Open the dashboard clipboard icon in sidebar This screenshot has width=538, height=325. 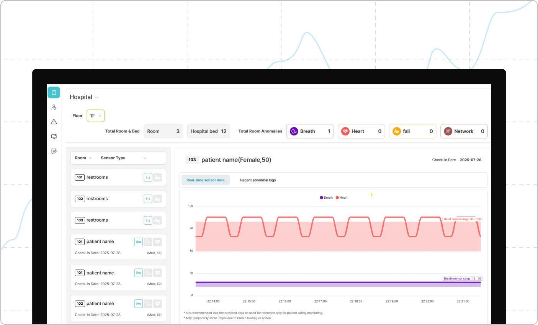point(54,92)
